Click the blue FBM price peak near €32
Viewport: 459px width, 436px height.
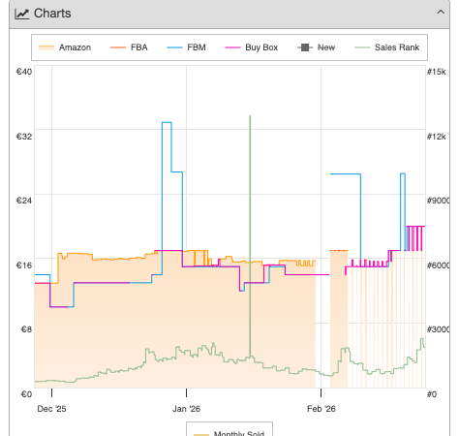(x=167, y=122)
